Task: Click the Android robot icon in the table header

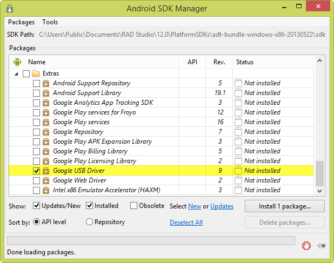Action: coord(17,62)
